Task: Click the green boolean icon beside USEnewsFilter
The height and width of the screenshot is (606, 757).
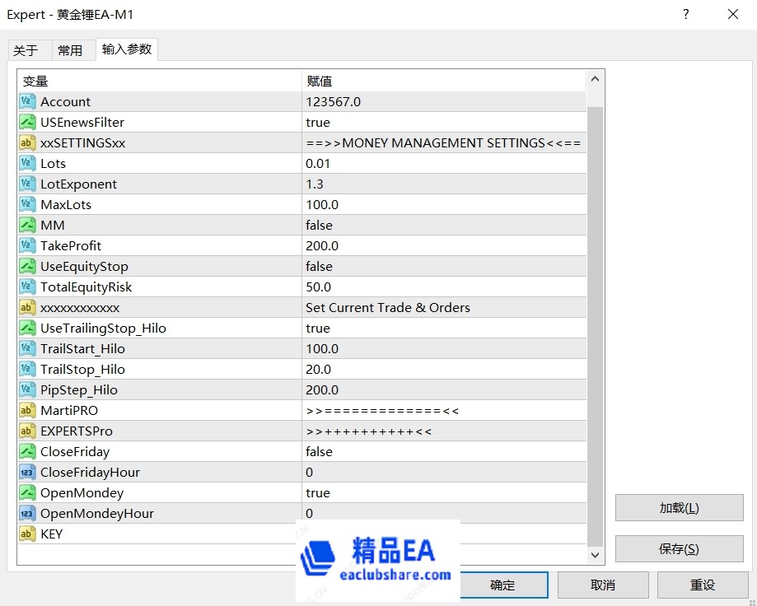Action: 26,122
